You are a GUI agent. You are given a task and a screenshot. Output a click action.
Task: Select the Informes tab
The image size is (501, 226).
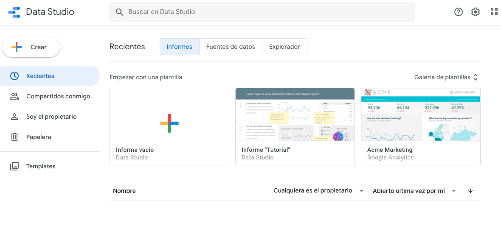(x=179, y=47)
